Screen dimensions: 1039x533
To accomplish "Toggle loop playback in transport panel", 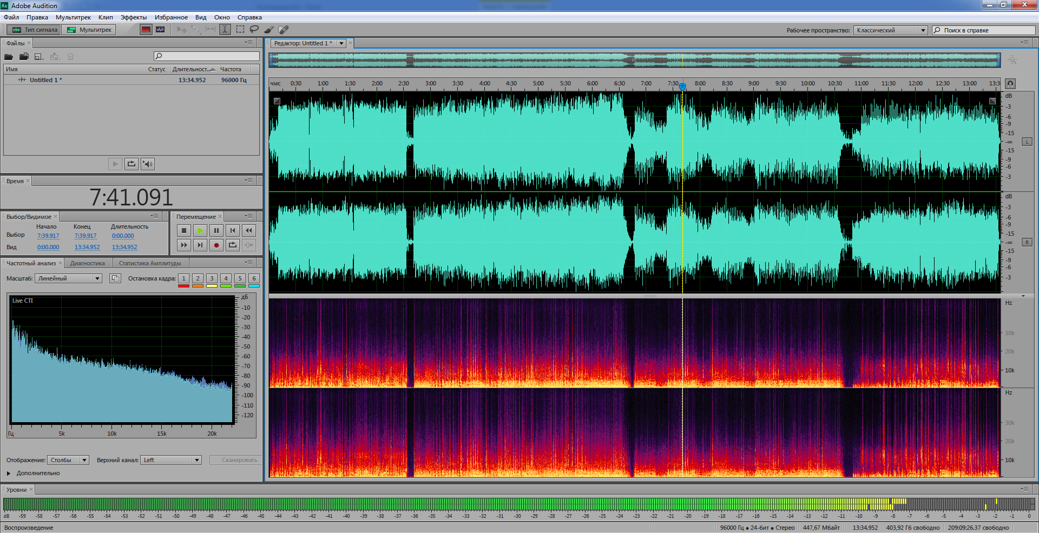I will (x=233, y=245).
